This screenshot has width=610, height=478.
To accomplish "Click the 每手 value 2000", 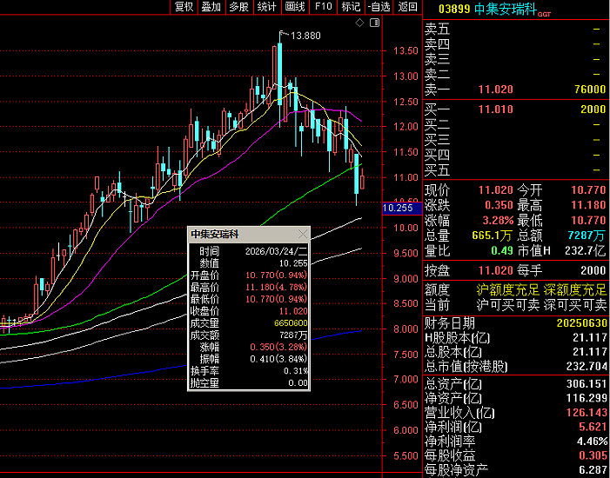I will 593,270.
